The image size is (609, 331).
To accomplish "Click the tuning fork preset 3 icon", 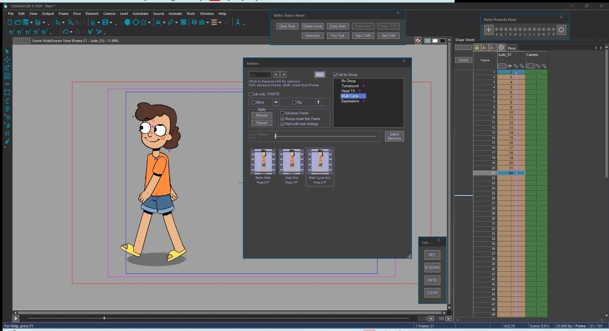I will click(28, 32).
